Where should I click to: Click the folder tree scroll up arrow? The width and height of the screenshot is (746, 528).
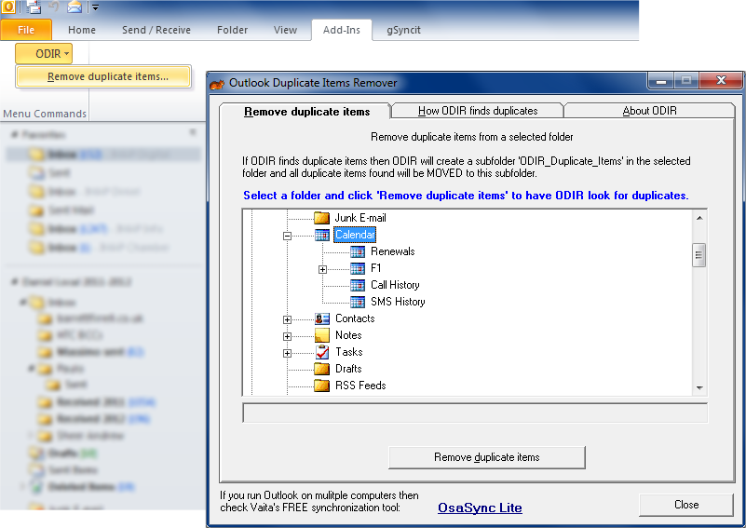[x=699, y=218]
